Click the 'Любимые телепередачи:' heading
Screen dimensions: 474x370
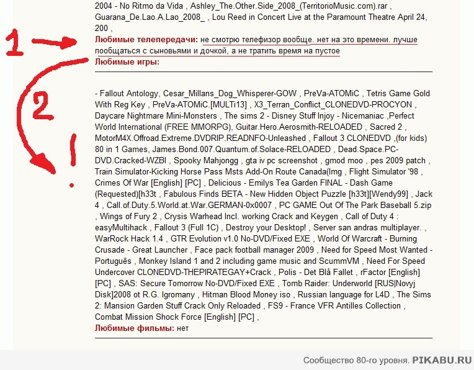tap(146, 40)
